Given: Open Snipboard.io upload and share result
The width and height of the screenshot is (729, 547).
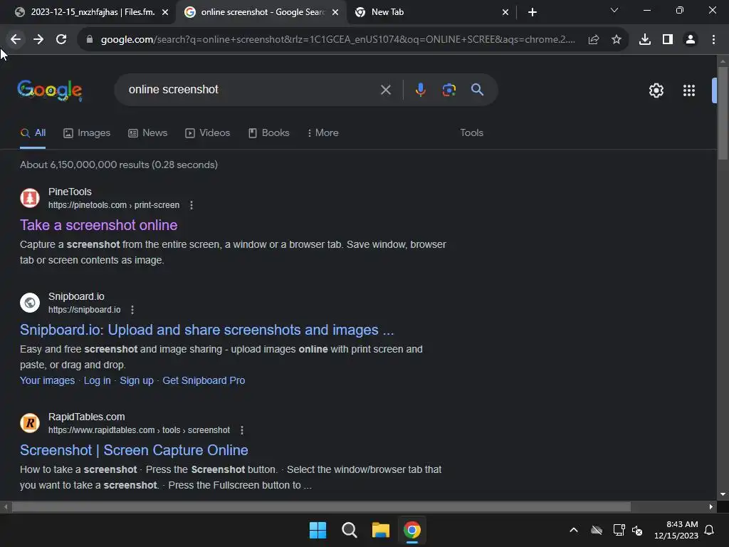Looking at the screenshot, I should pos(207,330).
